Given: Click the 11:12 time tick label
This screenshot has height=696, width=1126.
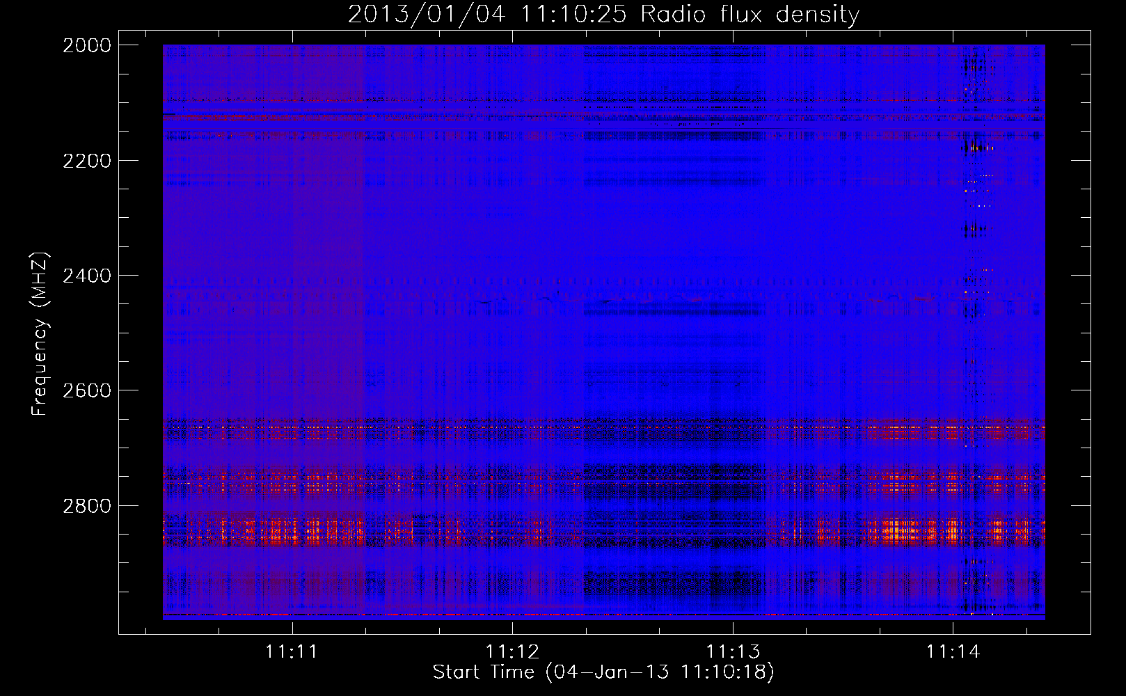Looking at the screenshot, I should pyautogui.click(x=512, y=651).
